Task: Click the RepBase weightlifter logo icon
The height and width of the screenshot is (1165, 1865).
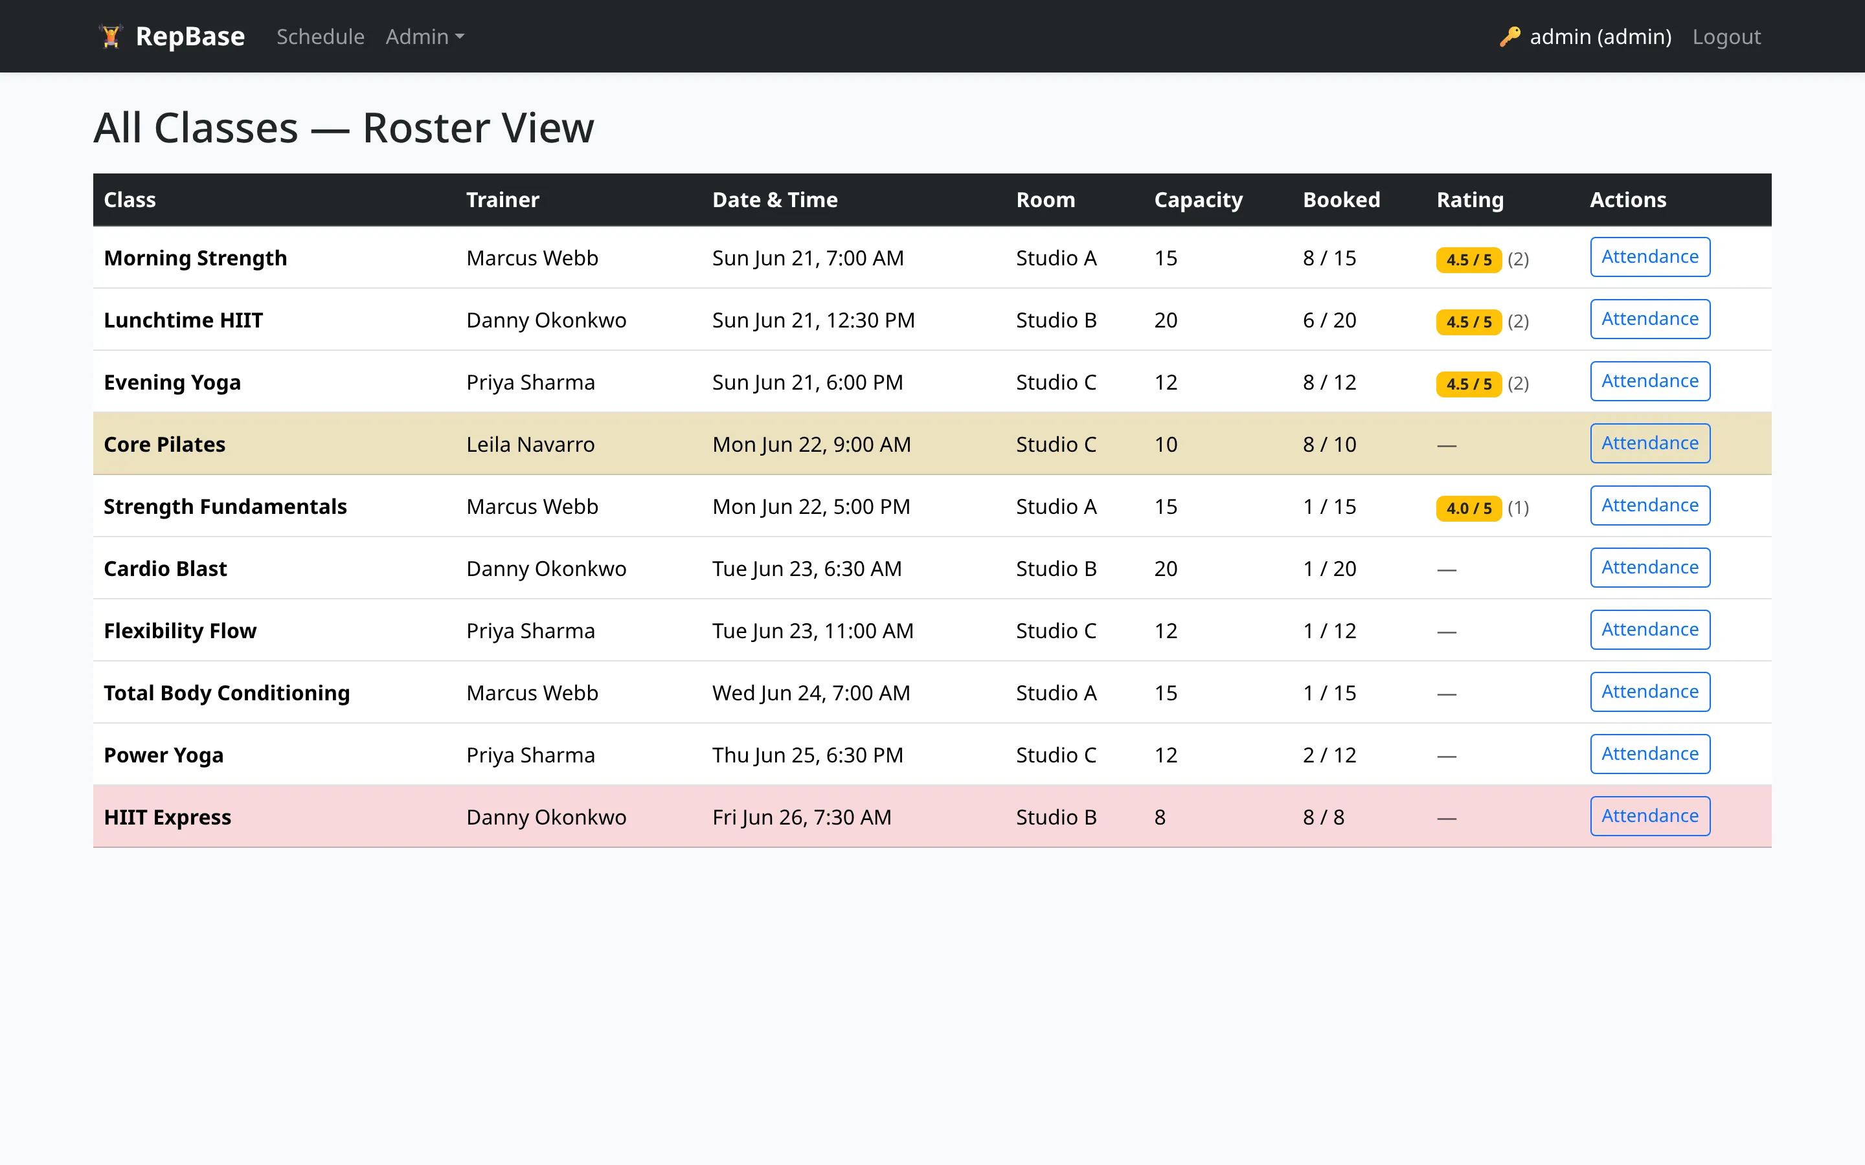Action: 111,36
